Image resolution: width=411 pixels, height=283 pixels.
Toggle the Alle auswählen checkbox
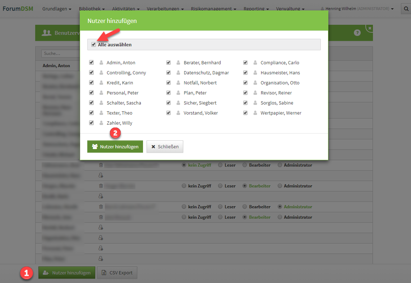(93, 45)
